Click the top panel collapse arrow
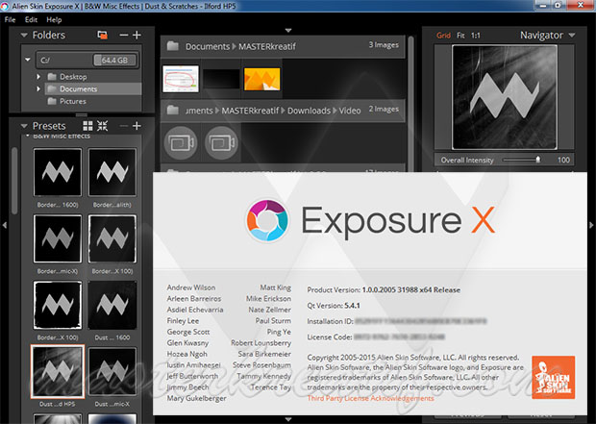Screen dimensions: 596x424 288,30
